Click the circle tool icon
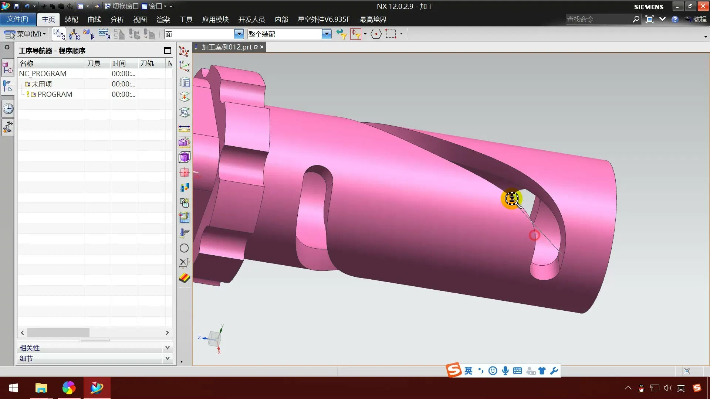This screenshot has width=710, height=399. pyautogui.click(x=184, y=248)
